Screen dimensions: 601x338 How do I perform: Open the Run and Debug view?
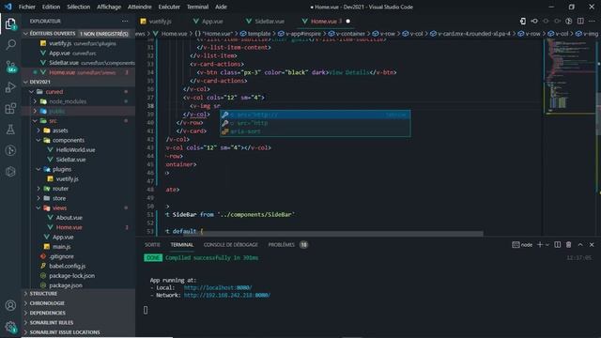[x=10, y=87]
